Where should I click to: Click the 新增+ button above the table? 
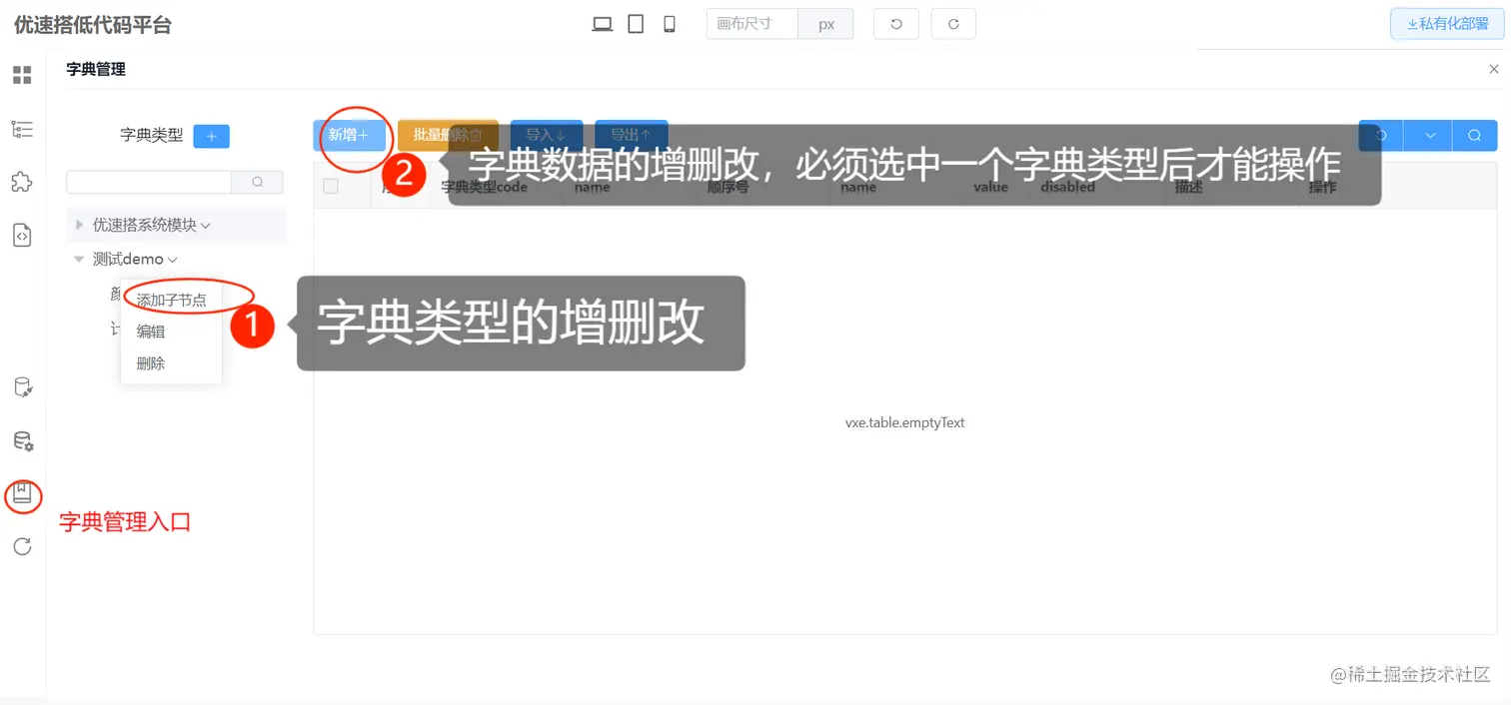pos(350,135)
